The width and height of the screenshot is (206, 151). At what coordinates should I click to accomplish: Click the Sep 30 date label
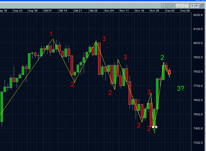(33, 11)
